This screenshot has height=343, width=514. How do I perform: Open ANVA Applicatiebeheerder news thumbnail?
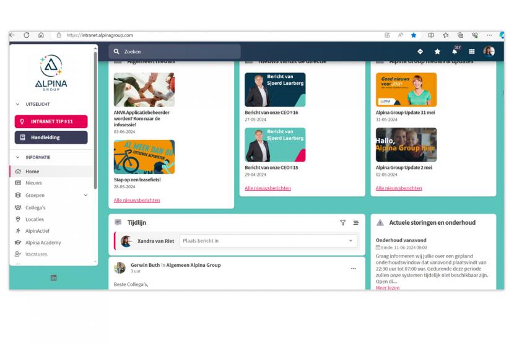tap(144, 90)
